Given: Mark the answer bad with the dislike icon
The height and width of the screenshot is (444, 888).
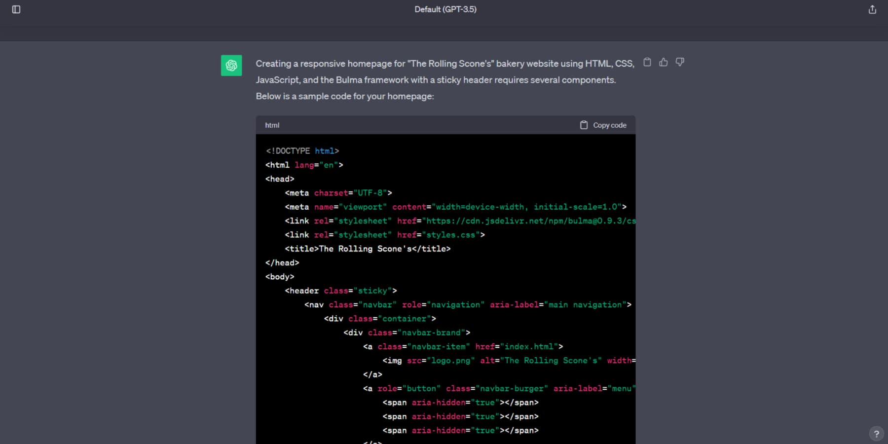Looking at the screenshot, I should 680,62.
